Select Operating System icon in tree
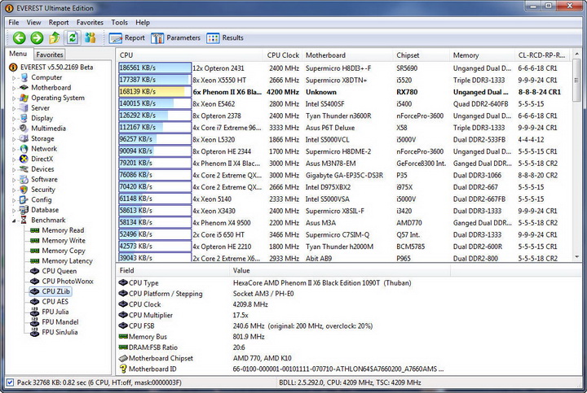 24,98
